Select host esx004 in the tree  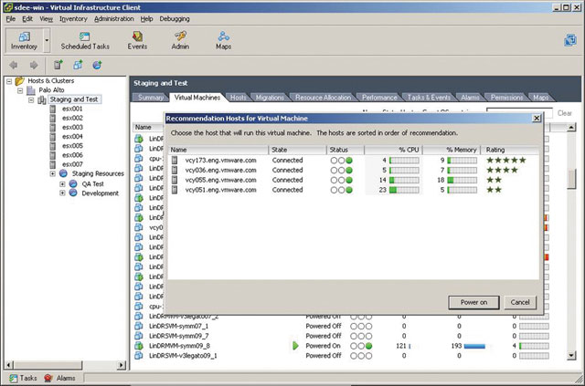[72, 136]
